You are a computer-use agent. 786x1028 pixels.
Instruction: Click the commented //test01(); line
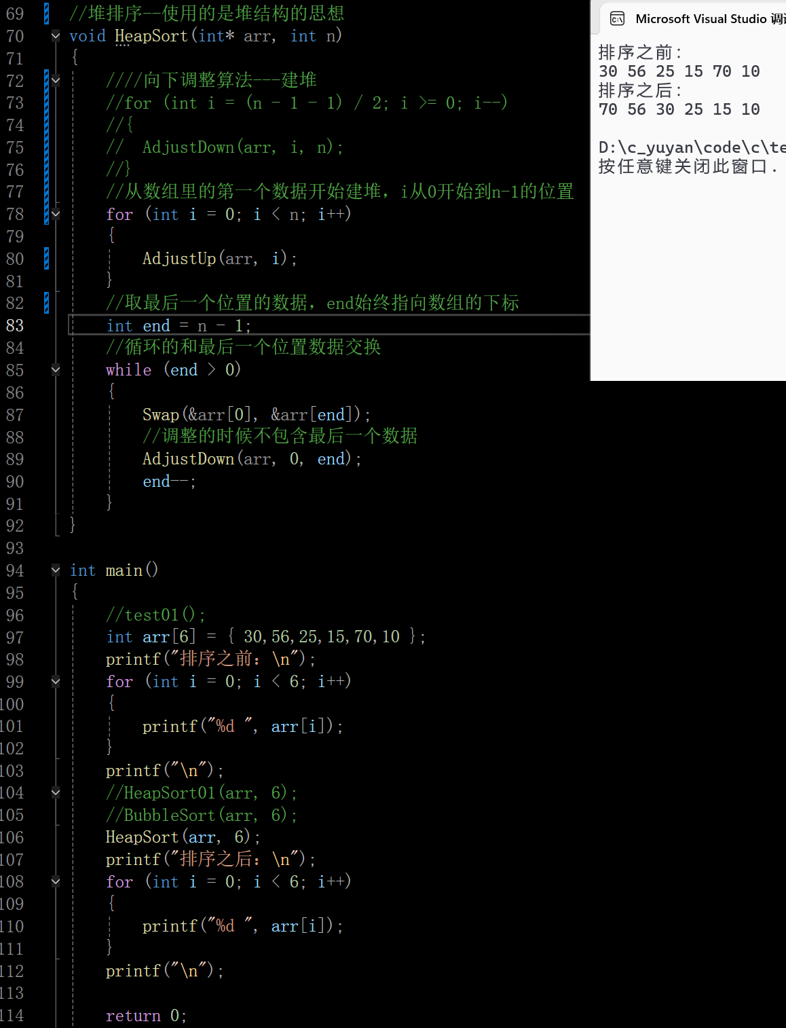point(155,615)
